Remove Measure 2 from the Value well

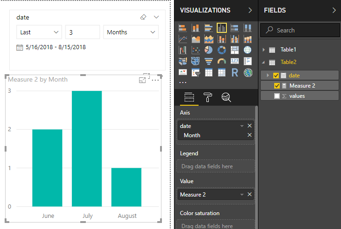250,194
